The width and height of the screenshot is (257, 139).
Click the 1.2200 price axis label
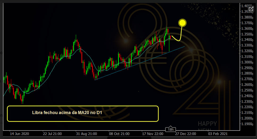247,107
